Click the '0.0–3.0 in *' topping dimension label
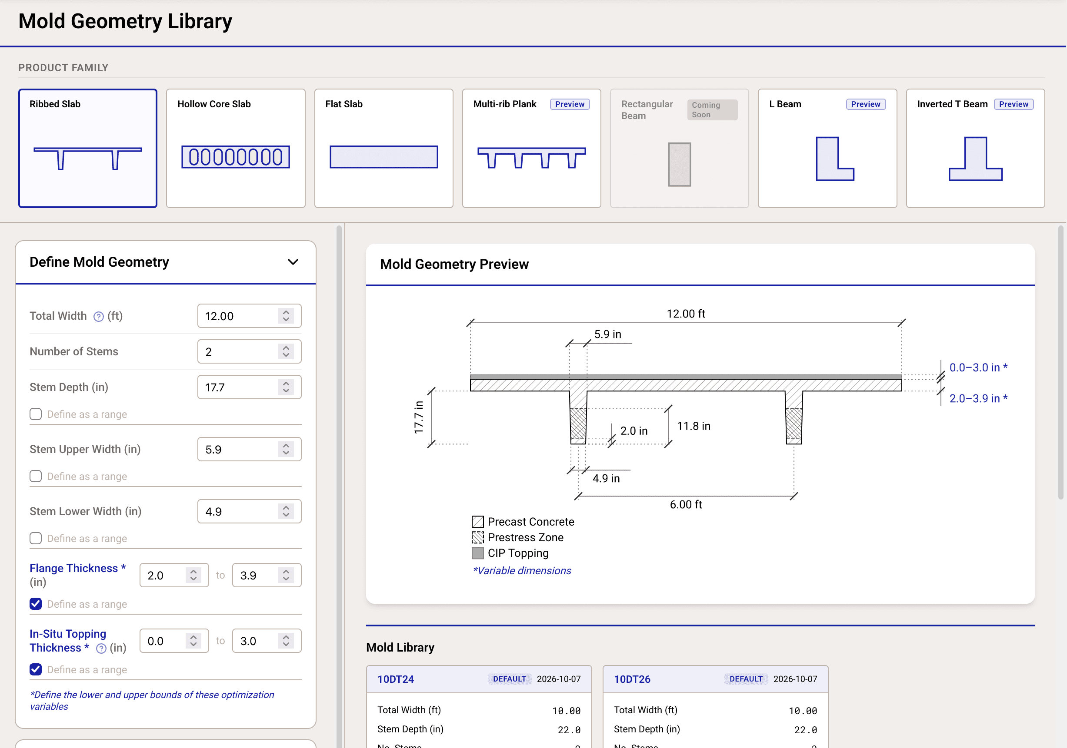This screenshot has width=1067, height=748. [979, 367]
